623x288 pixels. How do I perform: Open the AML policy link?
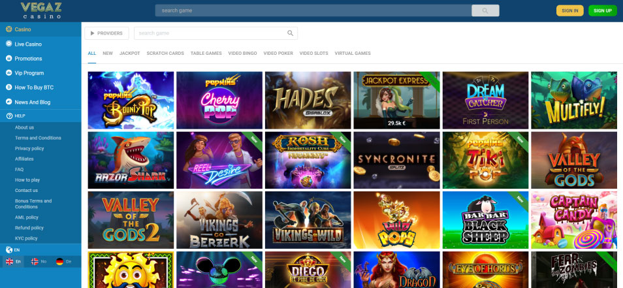[x=27, y=217]
